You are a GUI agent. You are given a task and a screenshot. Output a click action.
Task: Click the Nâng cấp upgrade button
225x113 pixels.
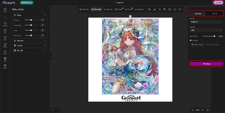pyautogui.click(x=27, y=3)
